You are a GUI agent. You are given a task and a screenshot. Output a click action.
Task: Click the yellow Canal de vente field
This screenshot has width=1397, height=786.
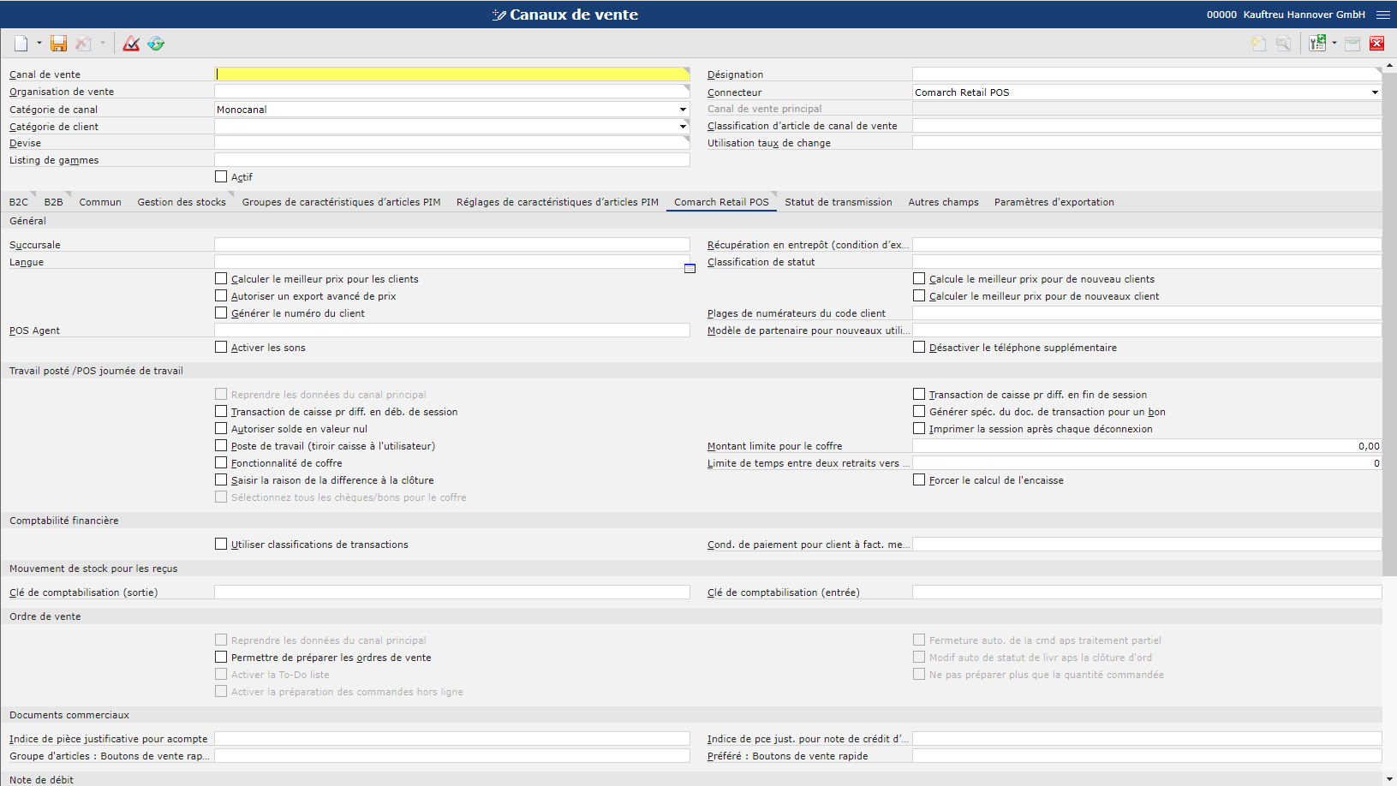[452, 74]
